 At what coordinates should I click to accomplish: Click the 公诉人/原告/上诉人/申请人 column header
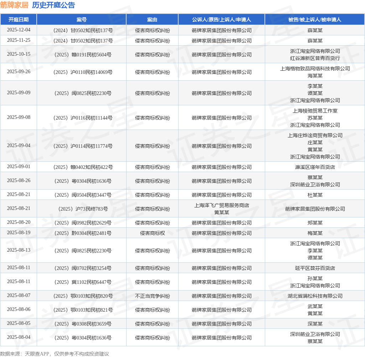pyautogui.click(x=221, y=20)
